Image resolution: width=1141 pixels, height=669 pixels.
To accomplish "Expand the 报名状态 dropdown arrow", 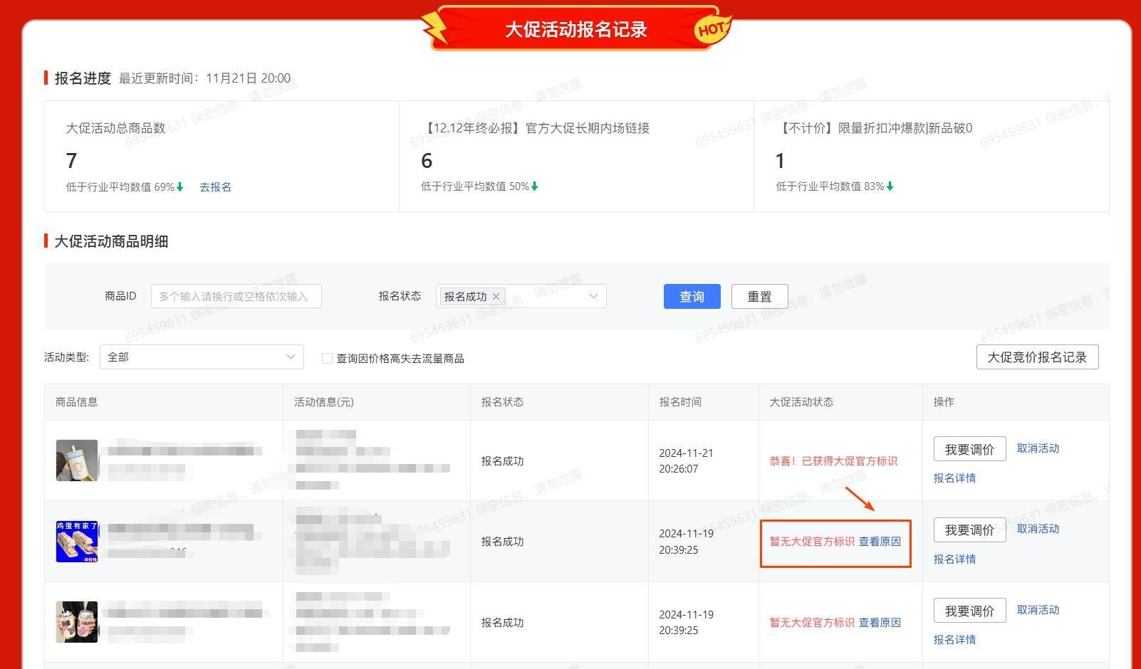I will pyautogui.click(x=593, y=297).
